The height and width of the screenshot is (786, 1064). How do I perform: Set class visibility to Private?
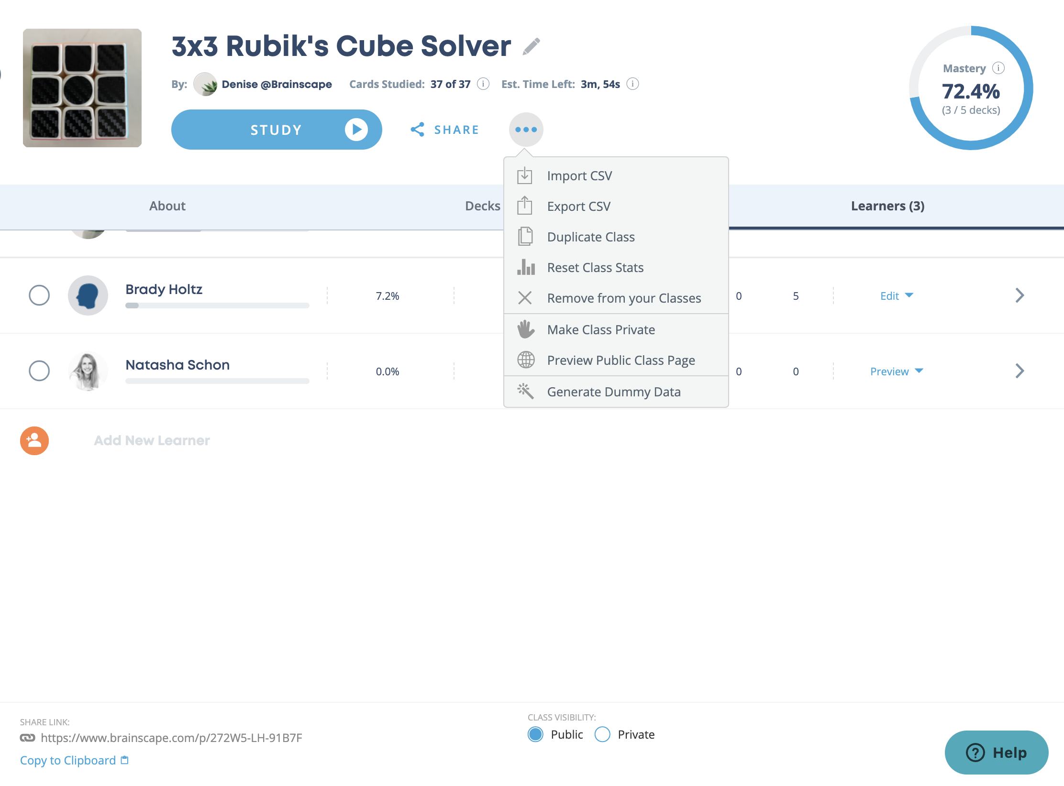(602, 734)
